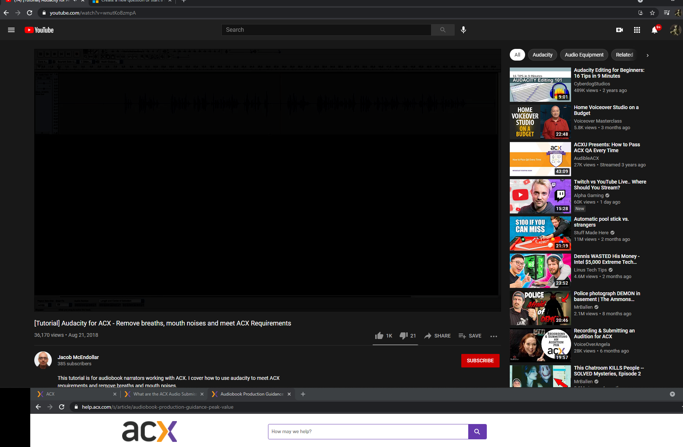Click the purple ACX search button
The image size is (683, 447).
[477, 432]
